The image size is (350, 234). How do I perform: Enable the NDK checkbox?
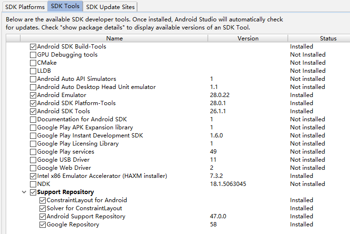tap(33, 184)
